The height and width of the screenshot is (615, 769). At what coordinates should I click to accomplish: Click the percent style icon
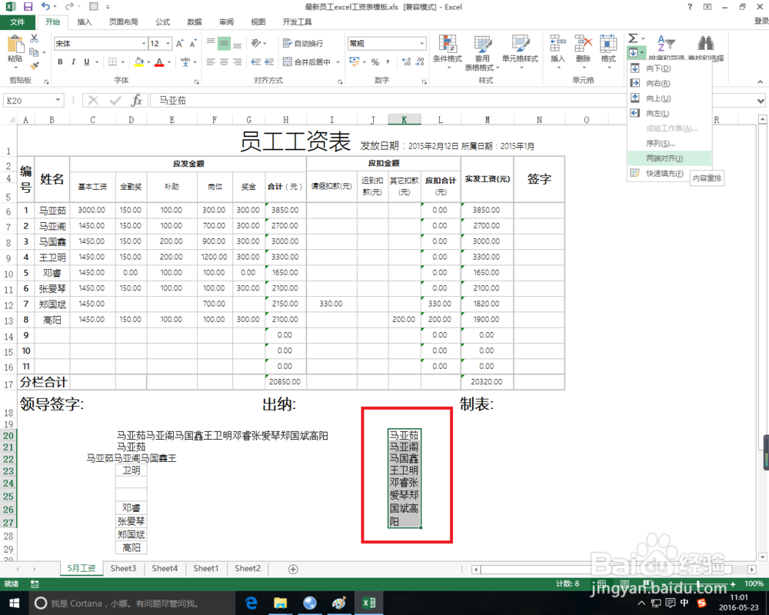375,61
